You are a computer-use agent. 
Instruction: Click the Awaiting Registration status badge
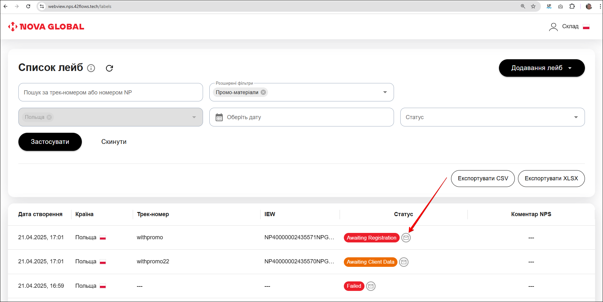coord(371,238)
